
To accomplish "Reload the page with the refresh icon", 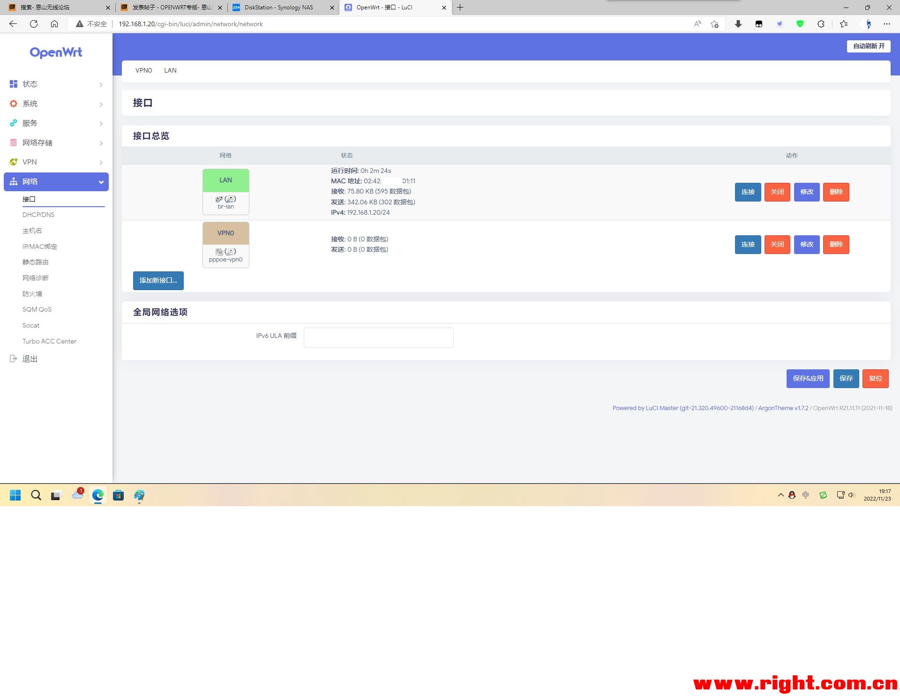I will coord(34,24).
